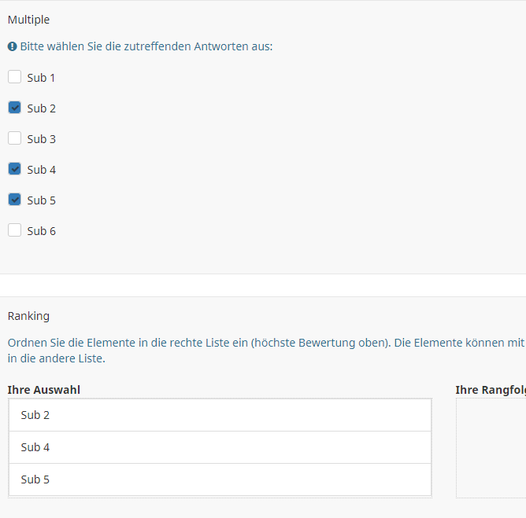Enable the Sub 1 checkbox
This screenshot has height=518, width=526.
click(x=14, y=77)
